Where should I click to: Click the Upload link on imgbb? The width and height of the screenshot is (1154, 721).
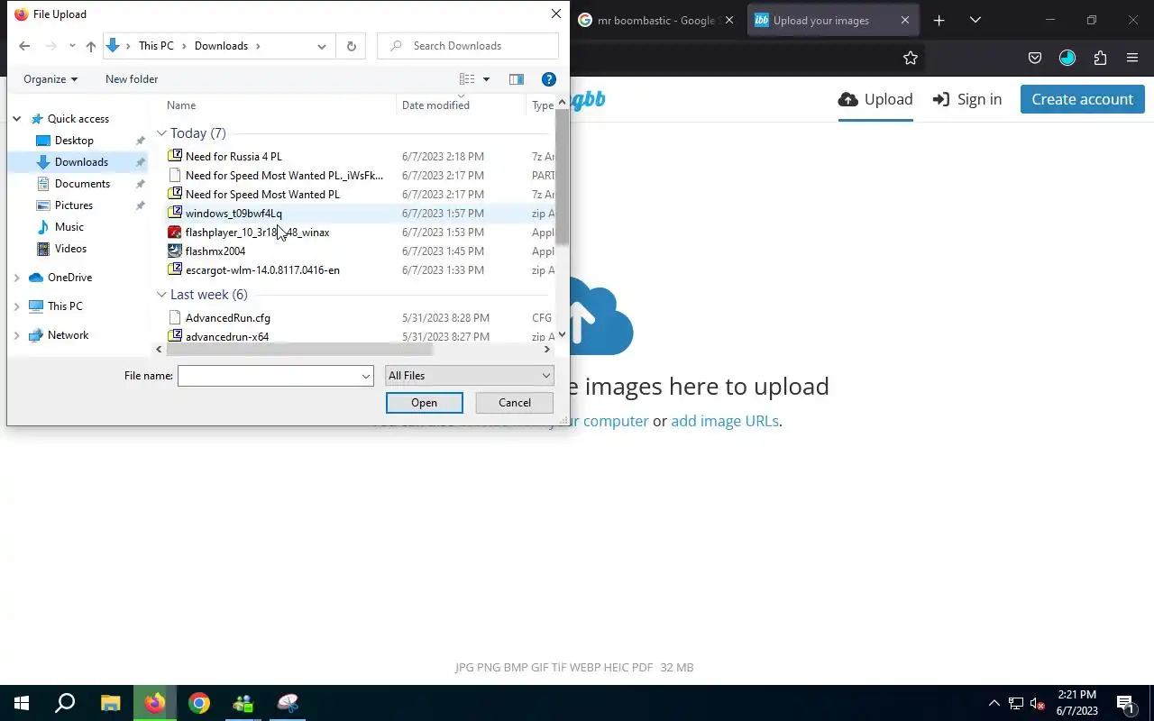tap(875, 99)
